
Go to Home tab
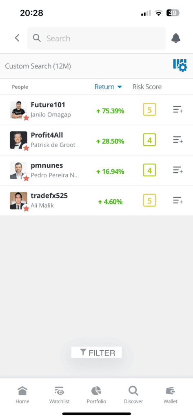click(22, 395)
